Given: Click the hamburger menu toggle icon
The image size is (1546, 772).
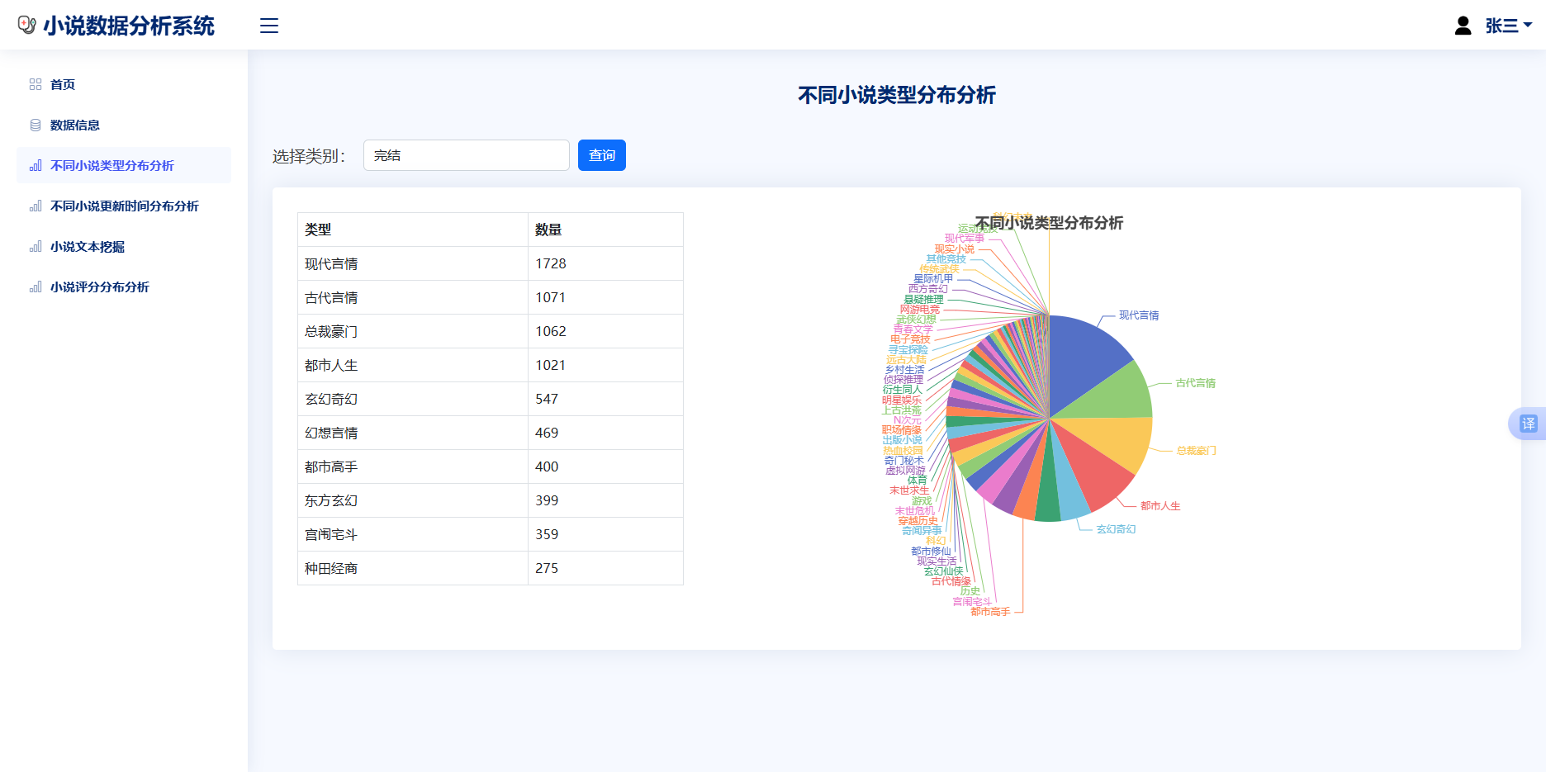Looking at the screenshot, I should [x=269, y=26].
